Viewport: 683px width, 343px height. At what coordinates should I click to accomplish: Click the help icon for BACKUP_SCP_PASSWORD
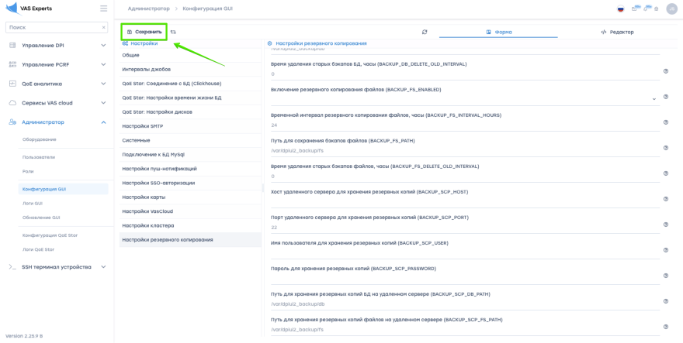pos(666,276)
